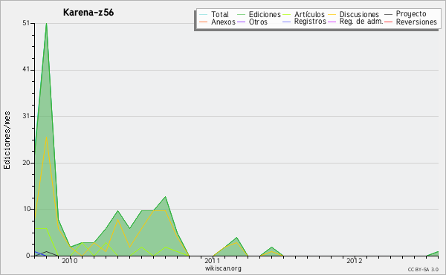Viewport: 446px width, 275px height.
Task: Click the red Reversiones line swatch
Action: pos(388,22)
